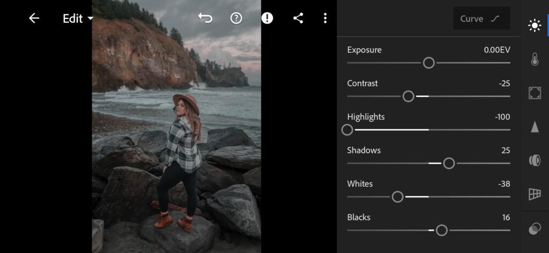Open the tone Curve editor

pyautogui.click(x=481, y=19)
